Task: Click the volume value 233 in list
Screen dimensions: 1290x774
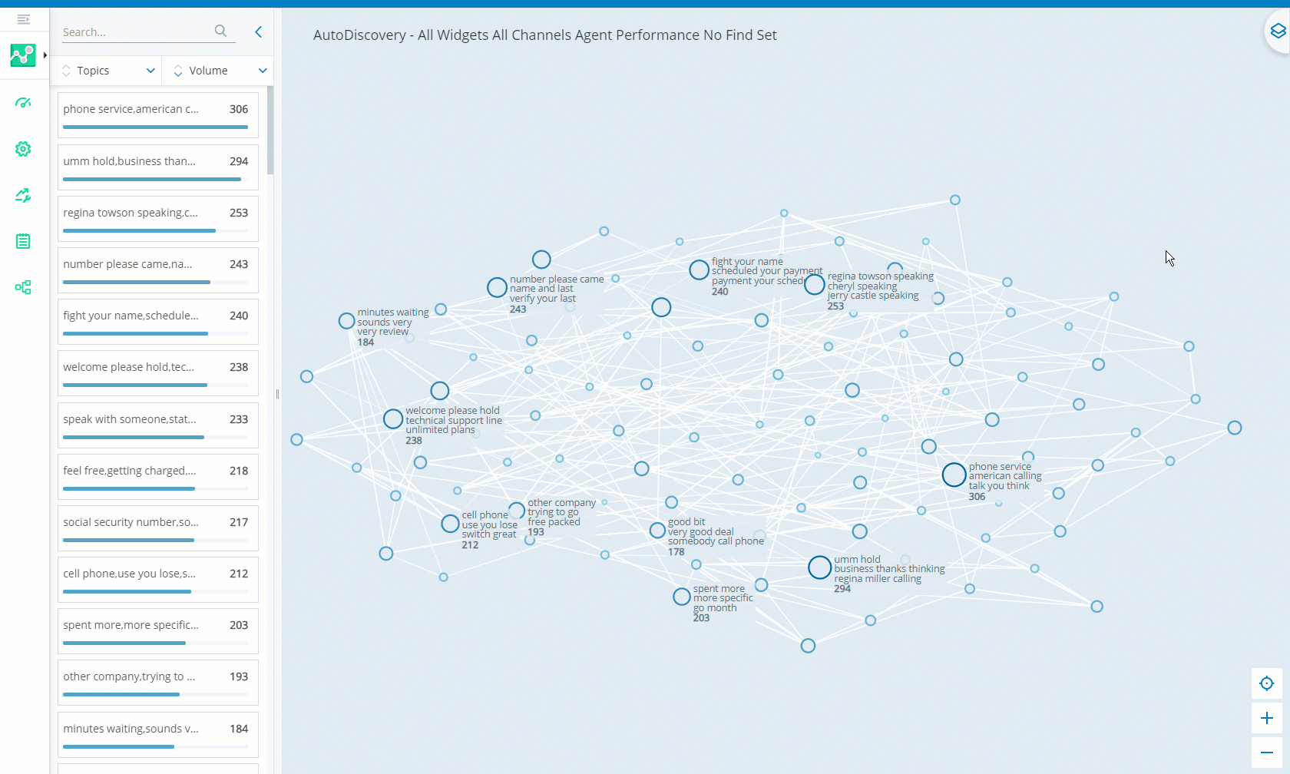Action: coord(239,419)
